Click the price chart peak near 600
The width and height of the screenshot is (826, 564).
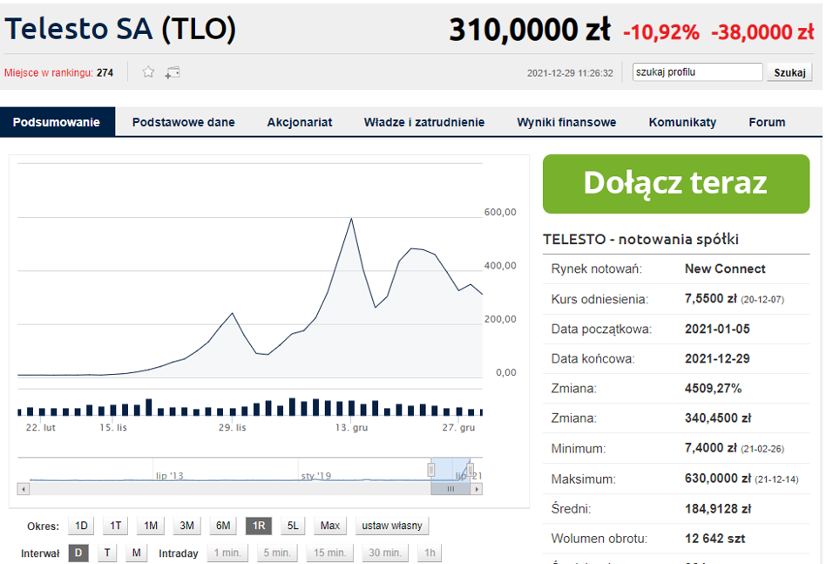[351, 219]
